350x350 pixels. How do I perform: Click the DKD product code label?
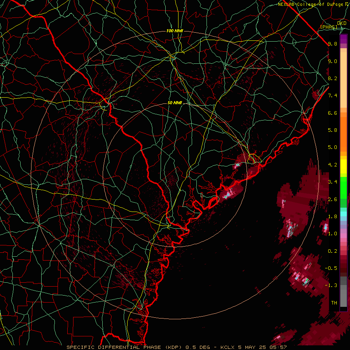coord(342,23)
